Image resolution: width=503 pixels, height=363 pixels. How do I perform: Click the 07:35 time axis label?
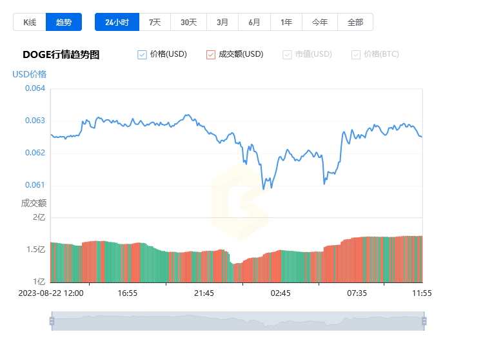coord(357,293)
